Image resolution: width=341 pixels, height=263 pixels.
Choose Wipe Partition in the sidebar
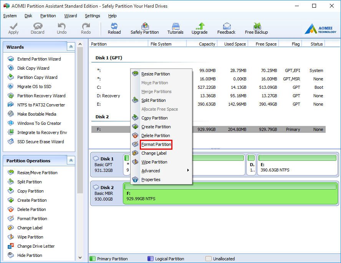tap(25, 237)
